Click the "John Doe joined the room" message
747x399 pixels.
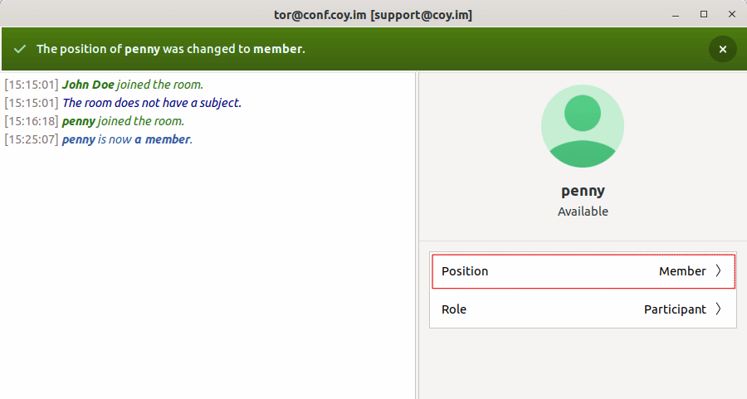coord(133,85)
